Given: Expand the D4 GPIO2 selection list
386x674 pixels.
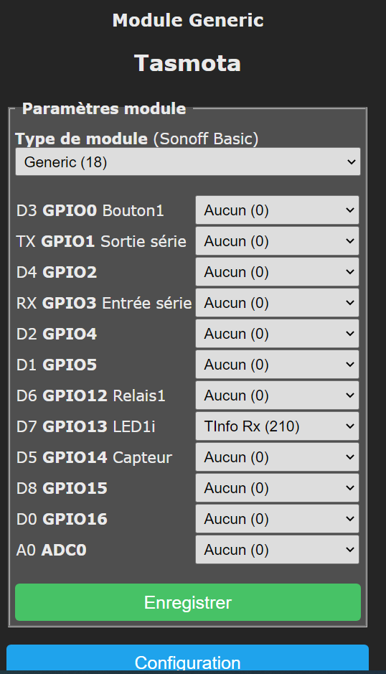Looking at the screenshot, I should coord(277,272).
